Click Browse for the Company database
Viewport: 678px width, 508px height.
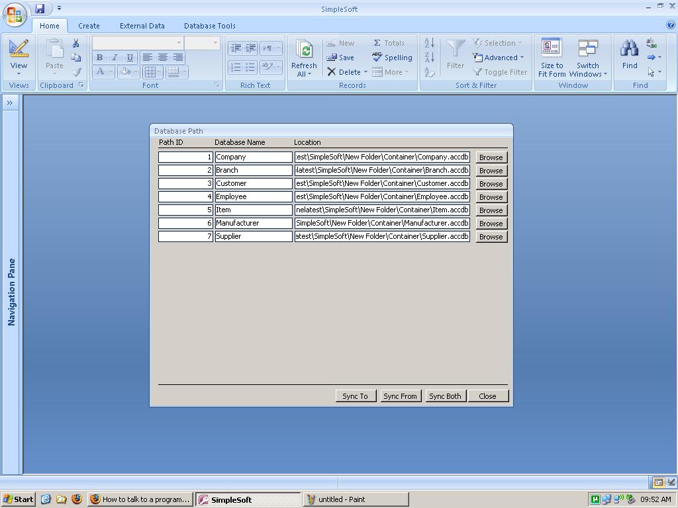point(491,157)
